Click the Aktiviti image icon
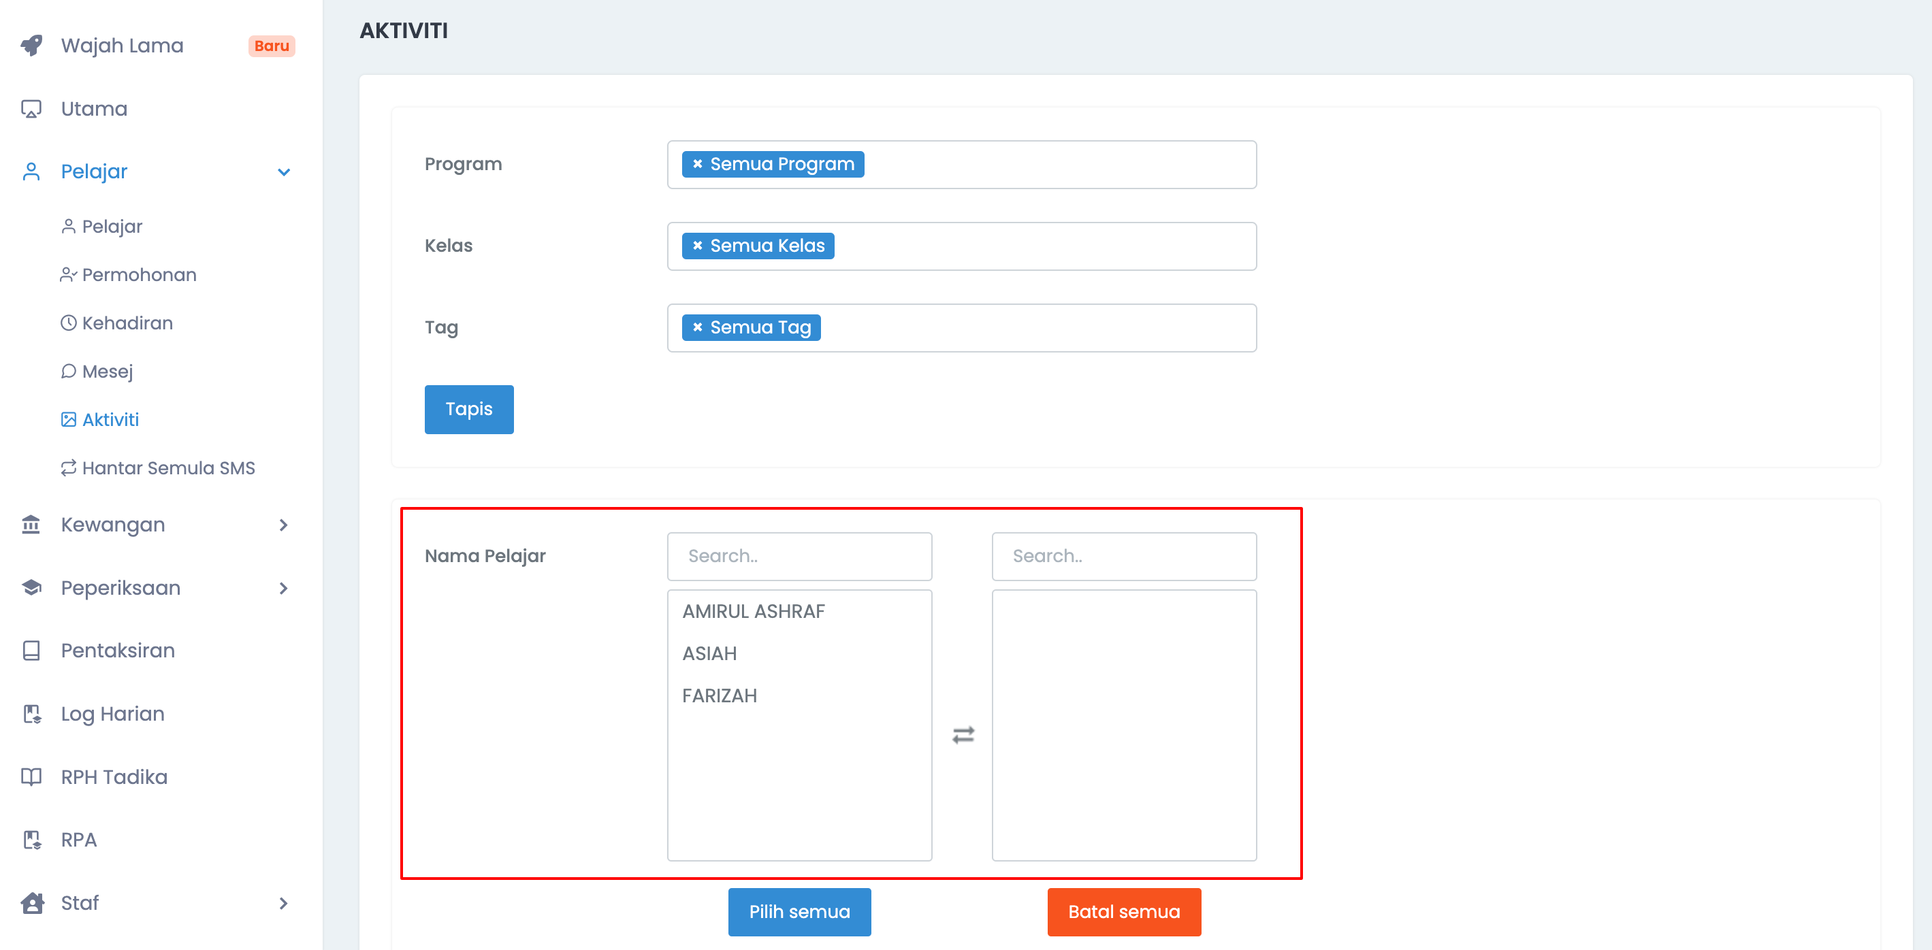This screenshot has height=950, width=1932. point(68,420)
